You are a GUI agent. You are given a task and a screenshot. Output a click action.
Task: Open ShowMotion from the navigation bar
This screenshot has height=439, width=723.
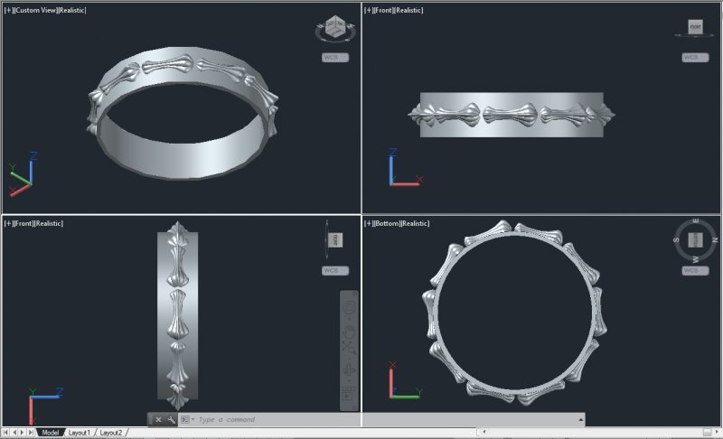[x=349, y=393]
